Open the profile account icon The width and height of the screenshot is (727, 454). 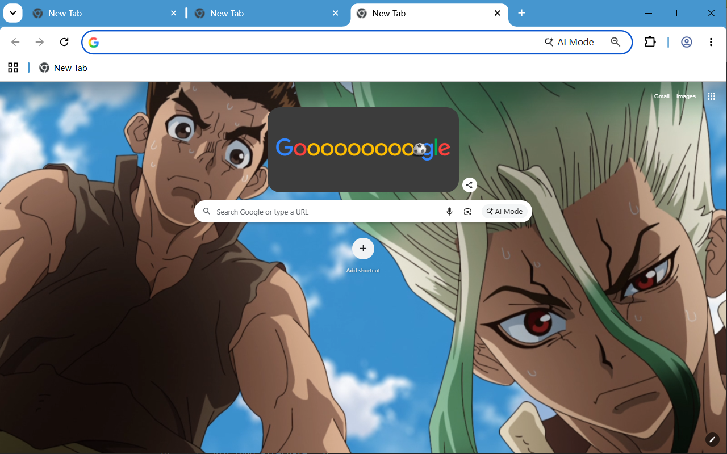[x=687, y=42]
